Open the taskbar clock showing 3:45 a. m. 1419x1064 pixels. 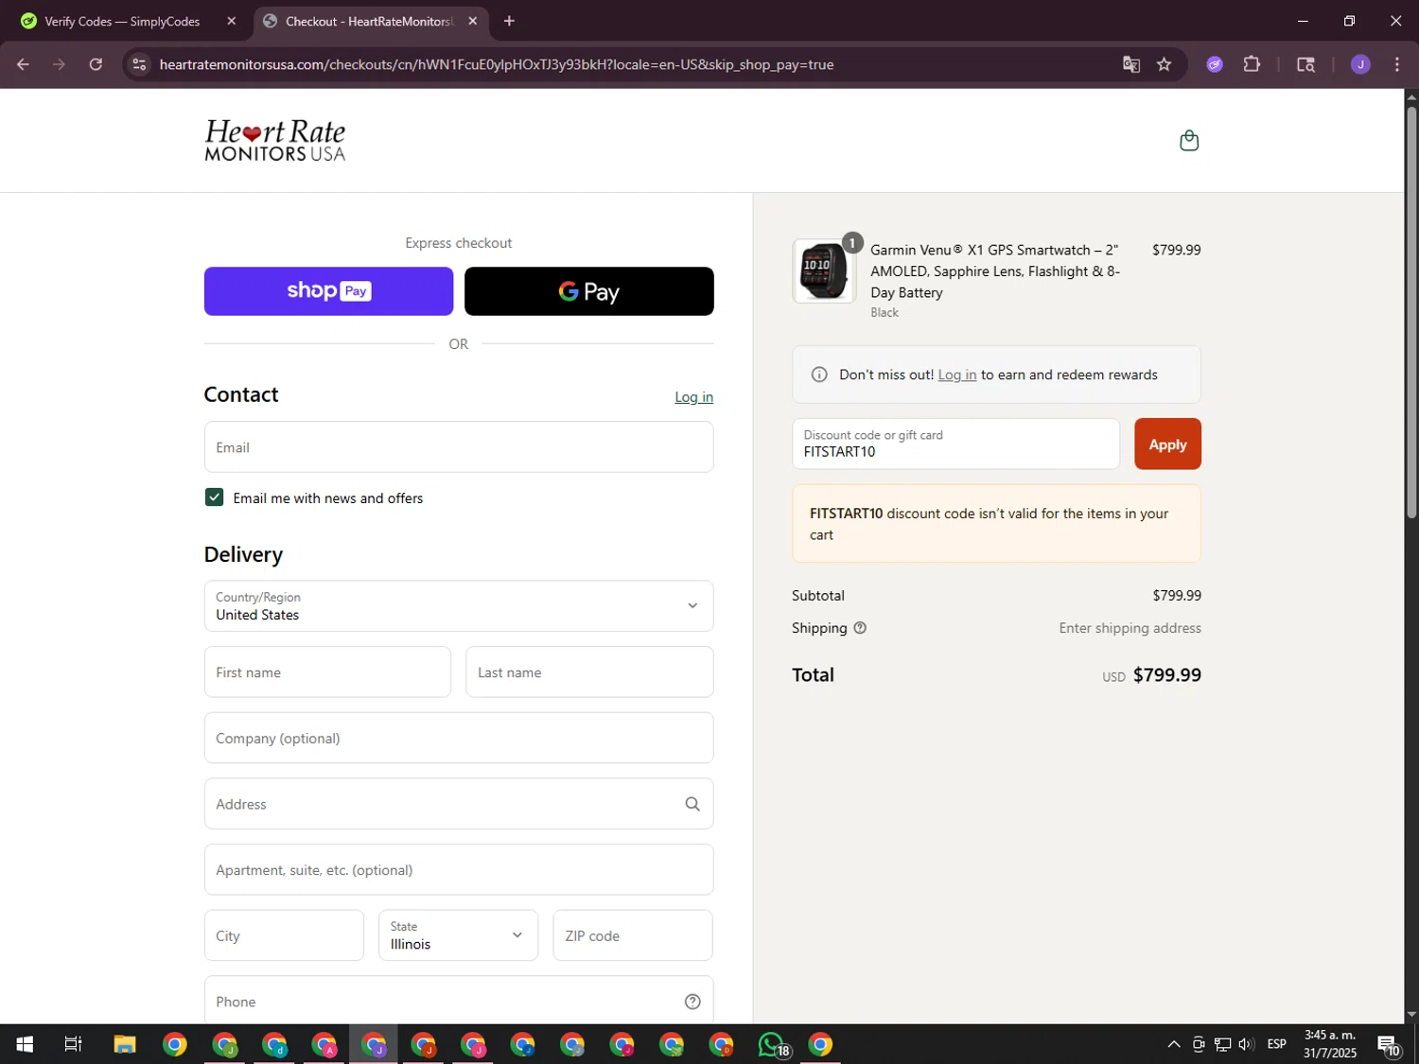(x=1330, y=1044)
